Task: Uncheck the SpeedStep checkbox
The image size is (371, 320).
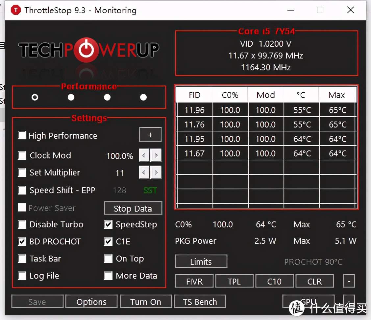Action: (x=108, y=224)
